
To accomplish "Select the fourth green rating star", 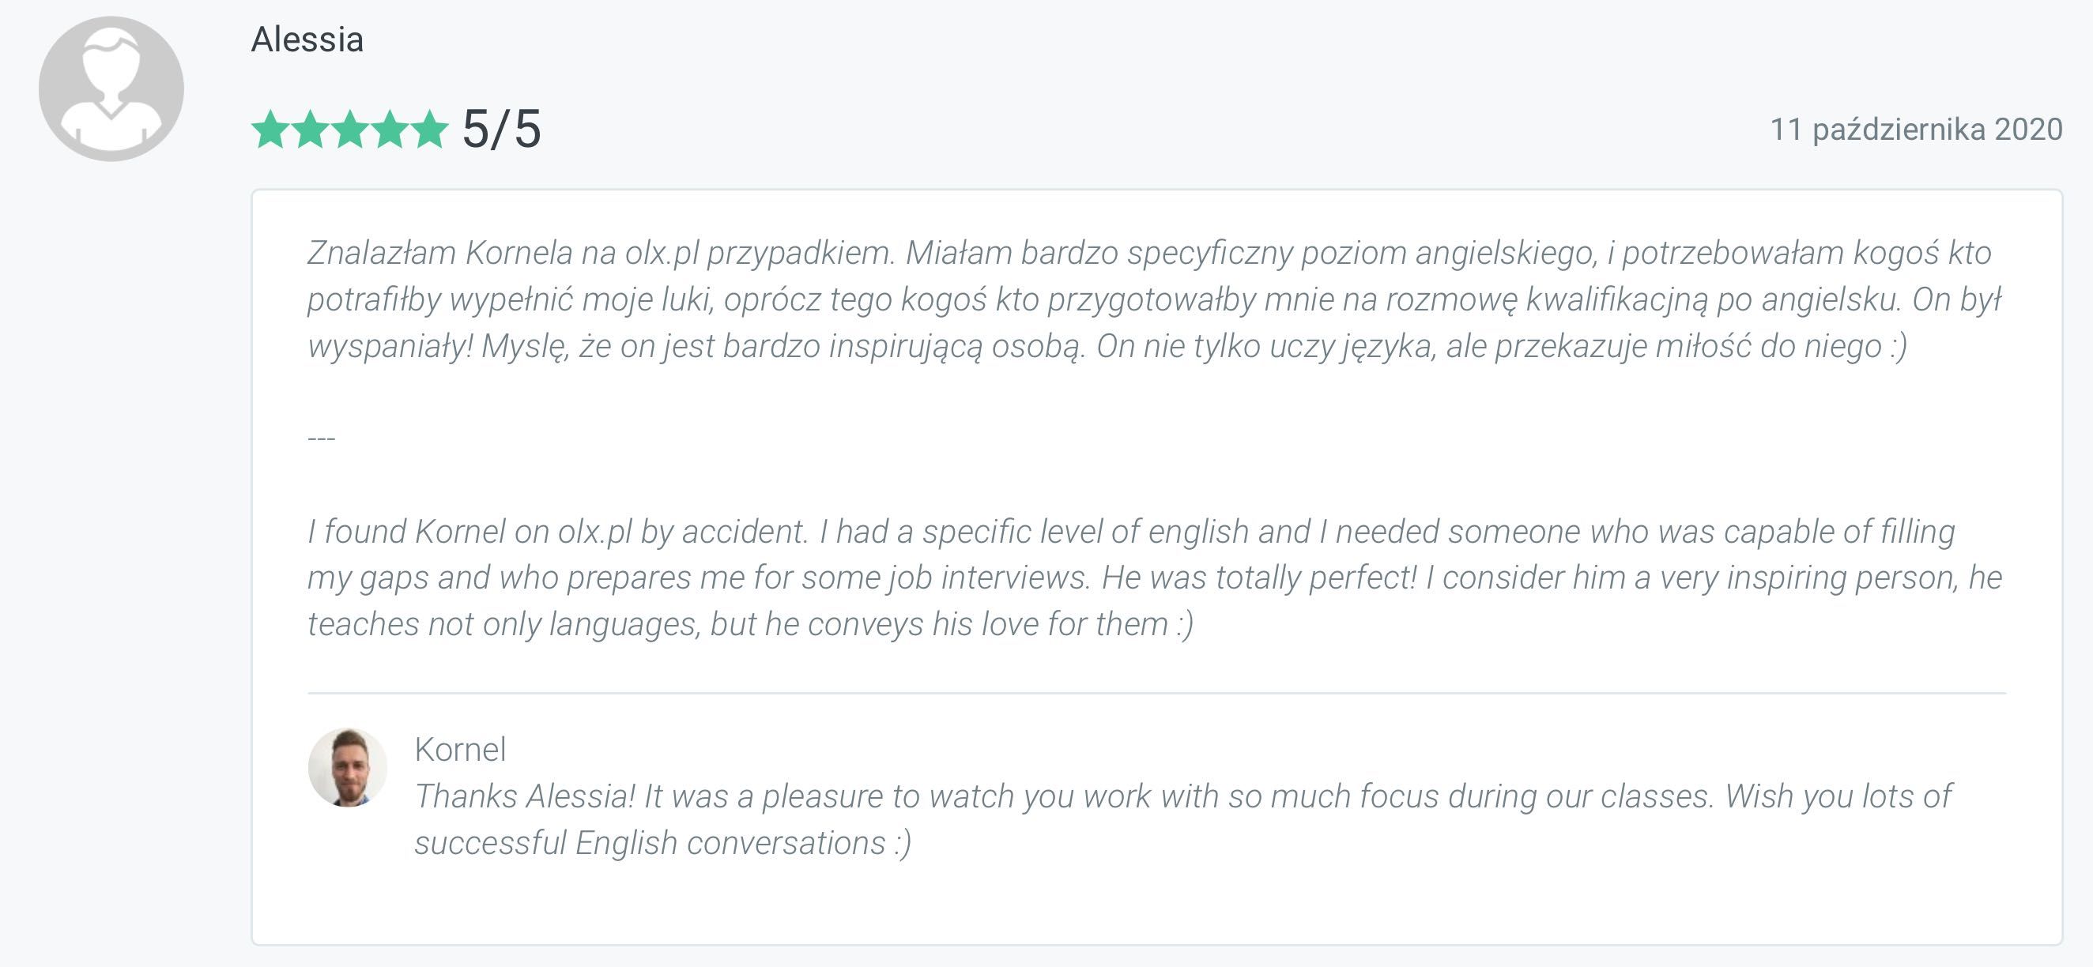I will click(390, 130).
